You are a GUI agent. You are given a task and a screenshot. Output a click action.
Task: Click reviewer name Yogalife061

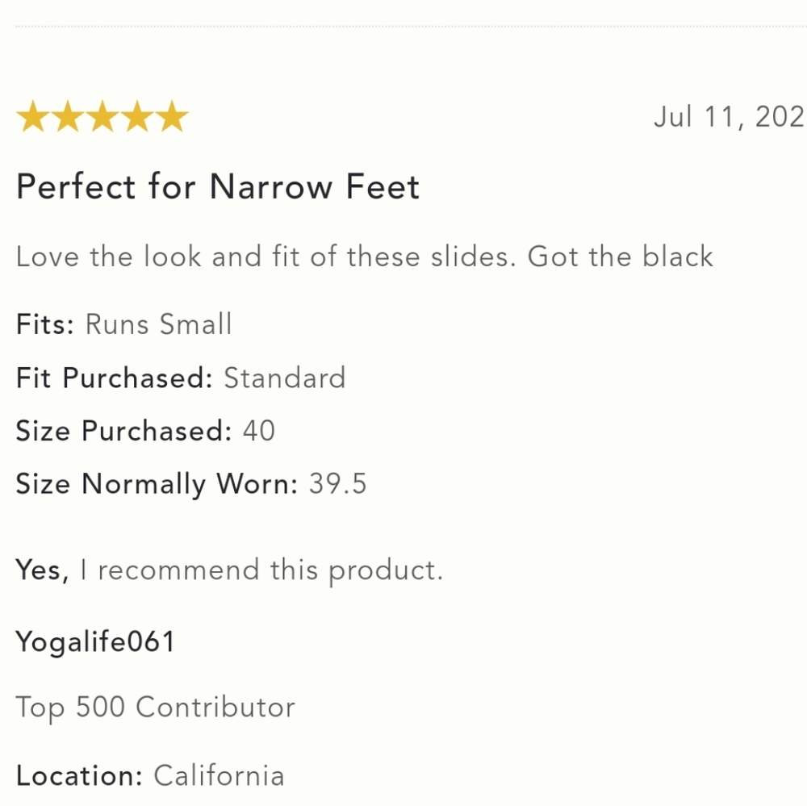click(96, 642)
